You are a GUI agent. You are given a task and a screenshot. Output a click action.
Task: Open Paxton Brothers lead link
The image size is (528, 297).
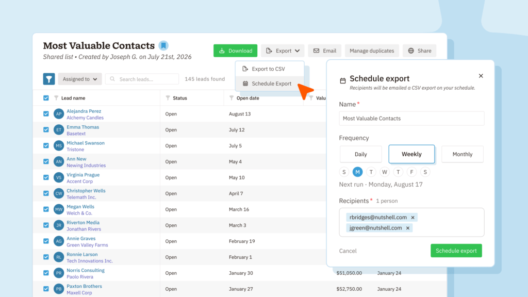coord(84,286)
